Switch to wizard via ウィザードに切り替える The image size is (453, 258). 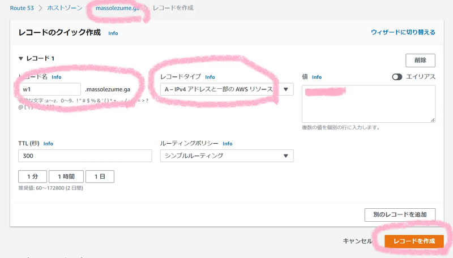(x=403, y=32)
